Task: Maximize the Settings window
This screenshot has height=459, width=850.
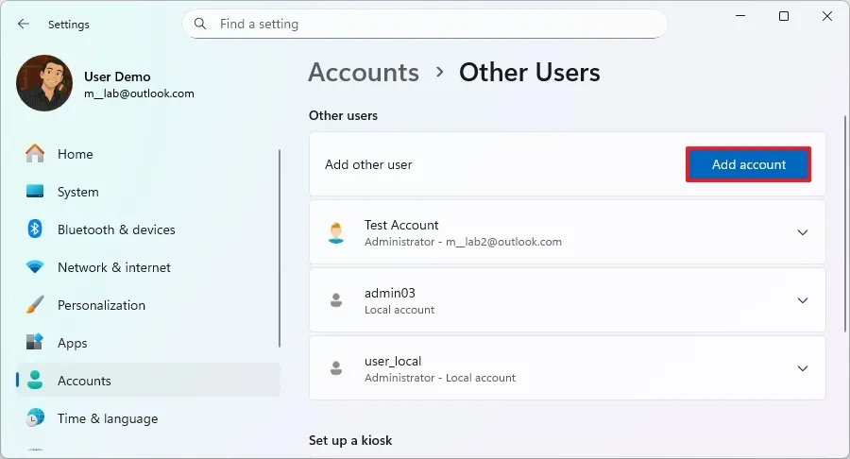Action: click(x=784, y=16)
